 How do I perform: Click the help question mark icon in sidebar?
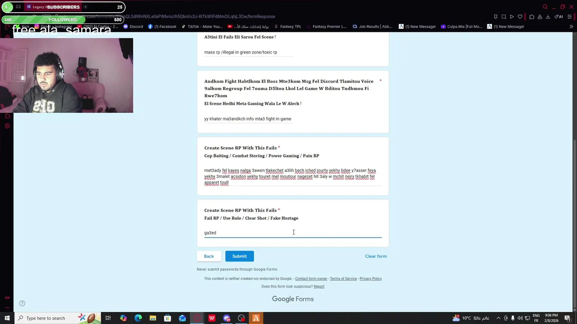click(22, 303)
